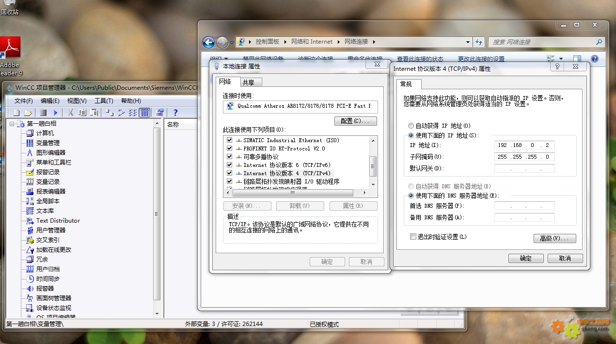616x344 pixels.
Task: Open the 帮助(H) menu in WinCC
Action: tap(131, 101)
